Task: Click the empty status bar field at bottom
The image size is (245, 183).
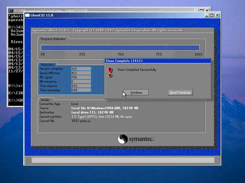Action: point(123,160)
